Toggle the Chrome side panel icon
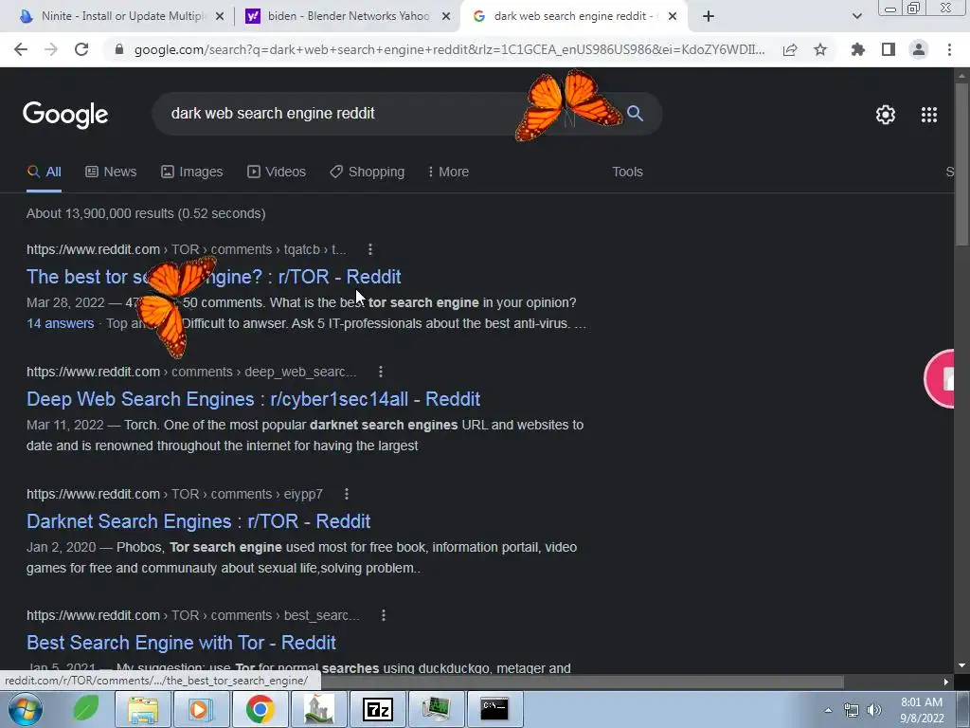Viewport: 970px width, 728px height. [x=889, y=49]
